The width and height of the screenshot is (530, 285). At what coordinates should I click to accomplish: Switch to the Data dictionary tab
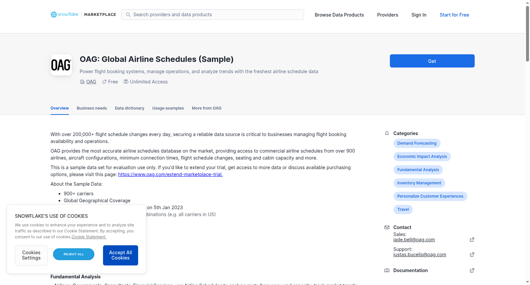coord(130,108)
